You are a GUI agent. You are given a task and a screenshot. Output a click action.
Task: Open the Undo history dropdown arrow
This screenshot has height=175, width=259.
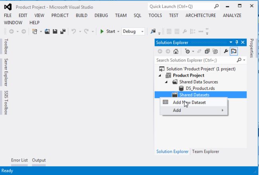(x=80, y=32)
